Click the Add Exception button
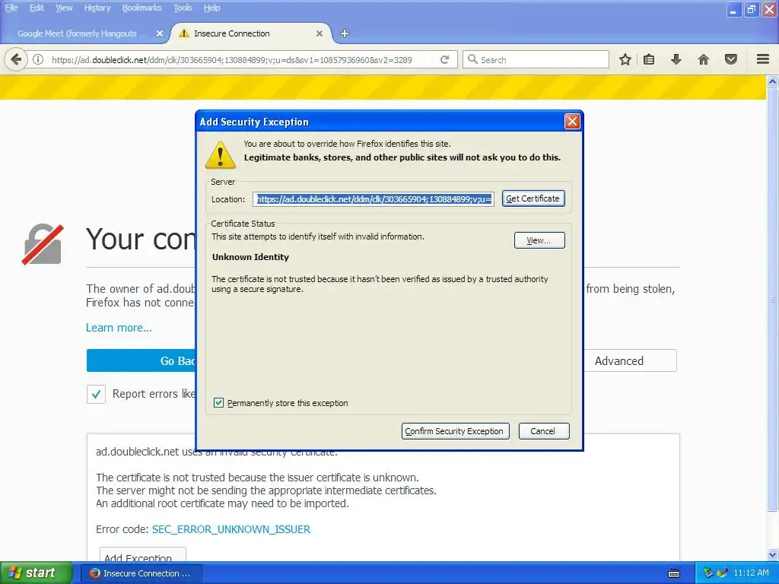 pos(142,554)
